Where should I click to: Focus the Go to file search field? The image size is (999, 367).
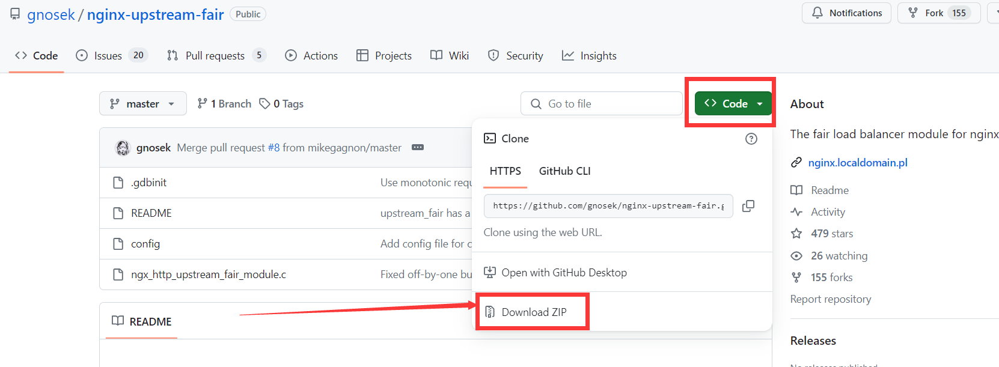click(x=602, y=104)
